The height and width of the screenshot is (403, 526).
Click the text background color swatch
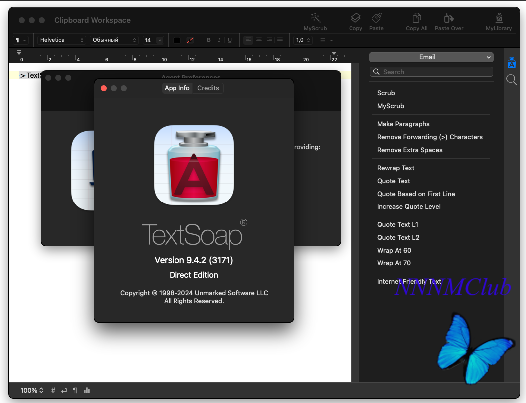click(190, 40)
